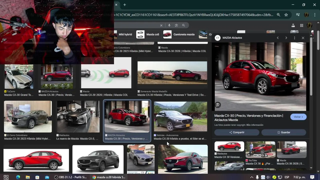Viewport: 320px width, 180px height.
Task: Open Mazda CX-30 Precio, Versiones y Financiación title
Action: 249,118
